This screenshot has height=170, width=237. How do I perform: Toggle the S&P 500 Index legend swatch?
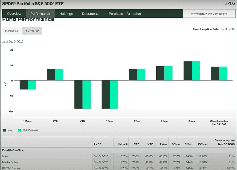click(19, 130)
